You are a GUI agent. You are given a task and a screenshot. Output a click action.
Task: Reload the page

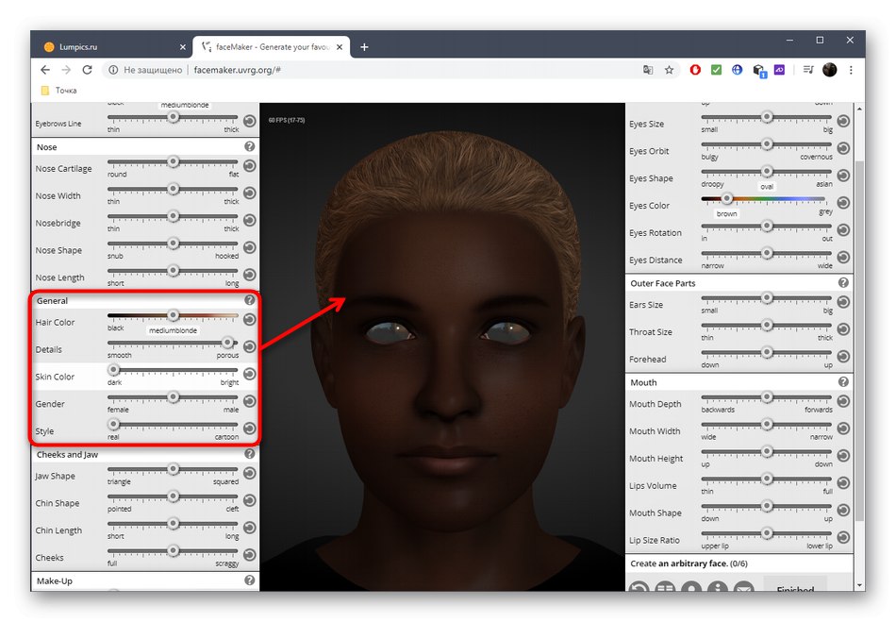[88, 70]
